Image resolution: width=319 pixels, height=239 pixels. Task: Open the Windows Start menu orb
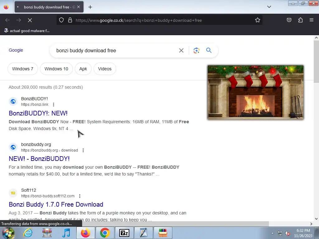pyautogui.click(x=8, y=233)
